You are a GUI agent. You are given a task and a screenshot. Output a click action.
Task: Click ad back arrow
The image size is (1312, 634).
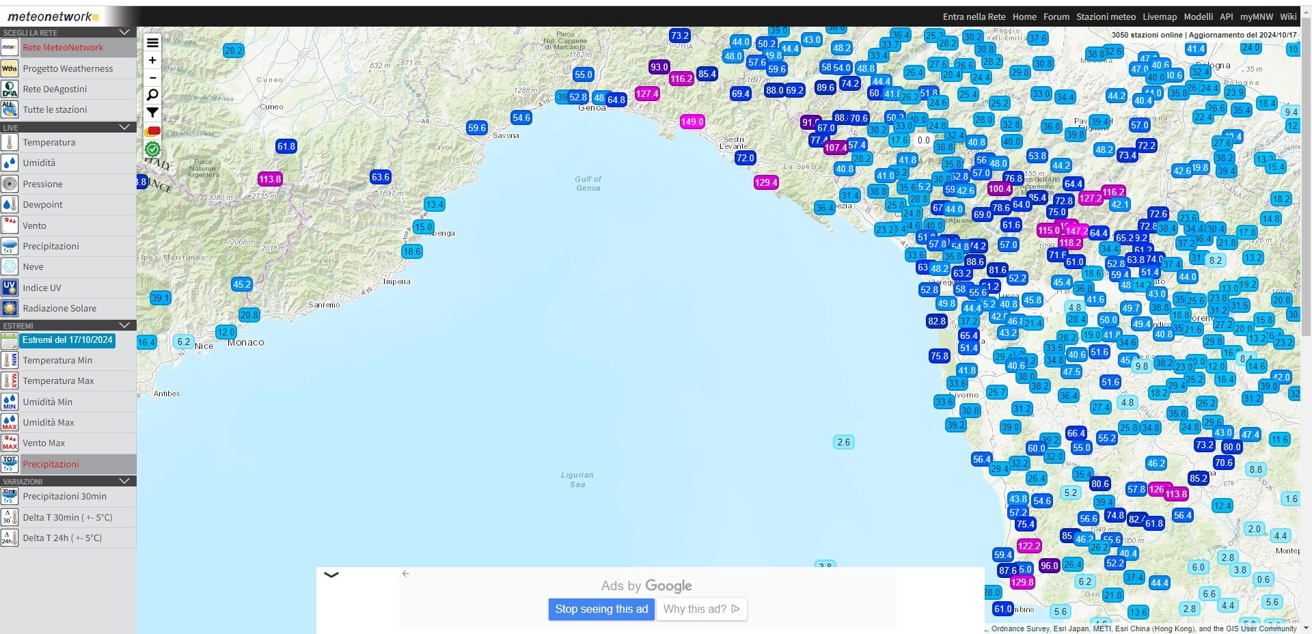405,574
